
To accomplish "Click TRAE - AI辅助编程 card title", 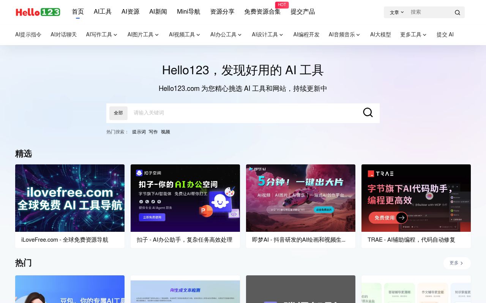I will [411, 240].
